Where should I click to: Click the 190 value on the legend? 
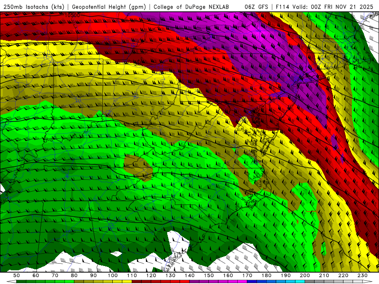point(286,275)
